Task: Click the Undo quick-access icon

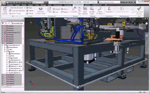Action: click(x=17, y=2)
